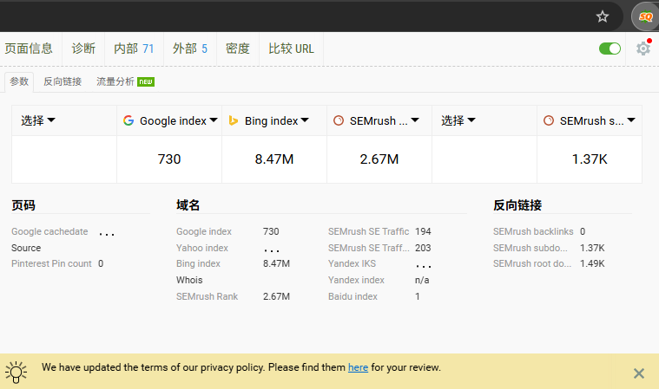The width and height of the screenshot is (659, 389).
Task: Click the Google cachedate loading dots value
Action: point(107,234)
